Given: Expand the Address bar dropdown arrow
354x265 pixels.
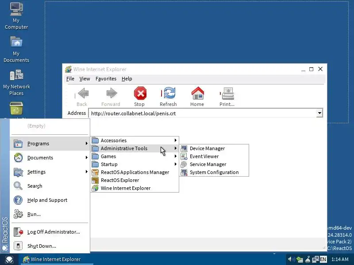Looking at the screenshot, I should (x=319, y=113).
